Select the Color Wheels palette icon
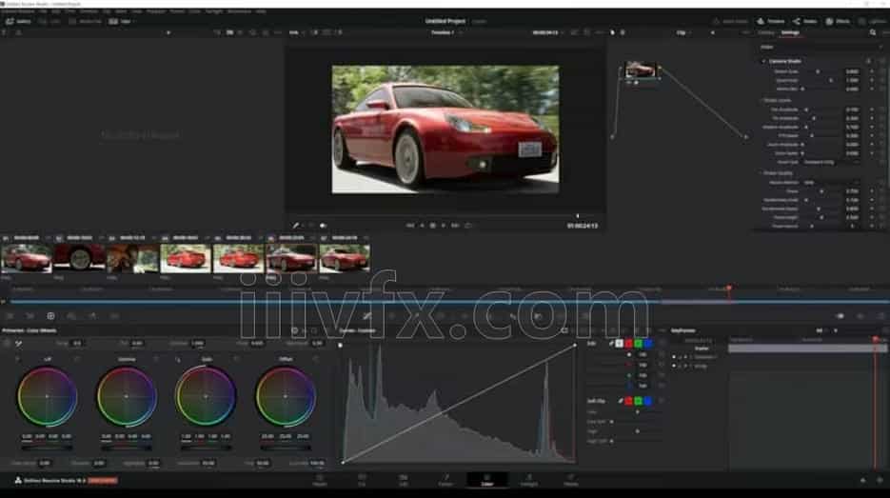 [50, 315]
